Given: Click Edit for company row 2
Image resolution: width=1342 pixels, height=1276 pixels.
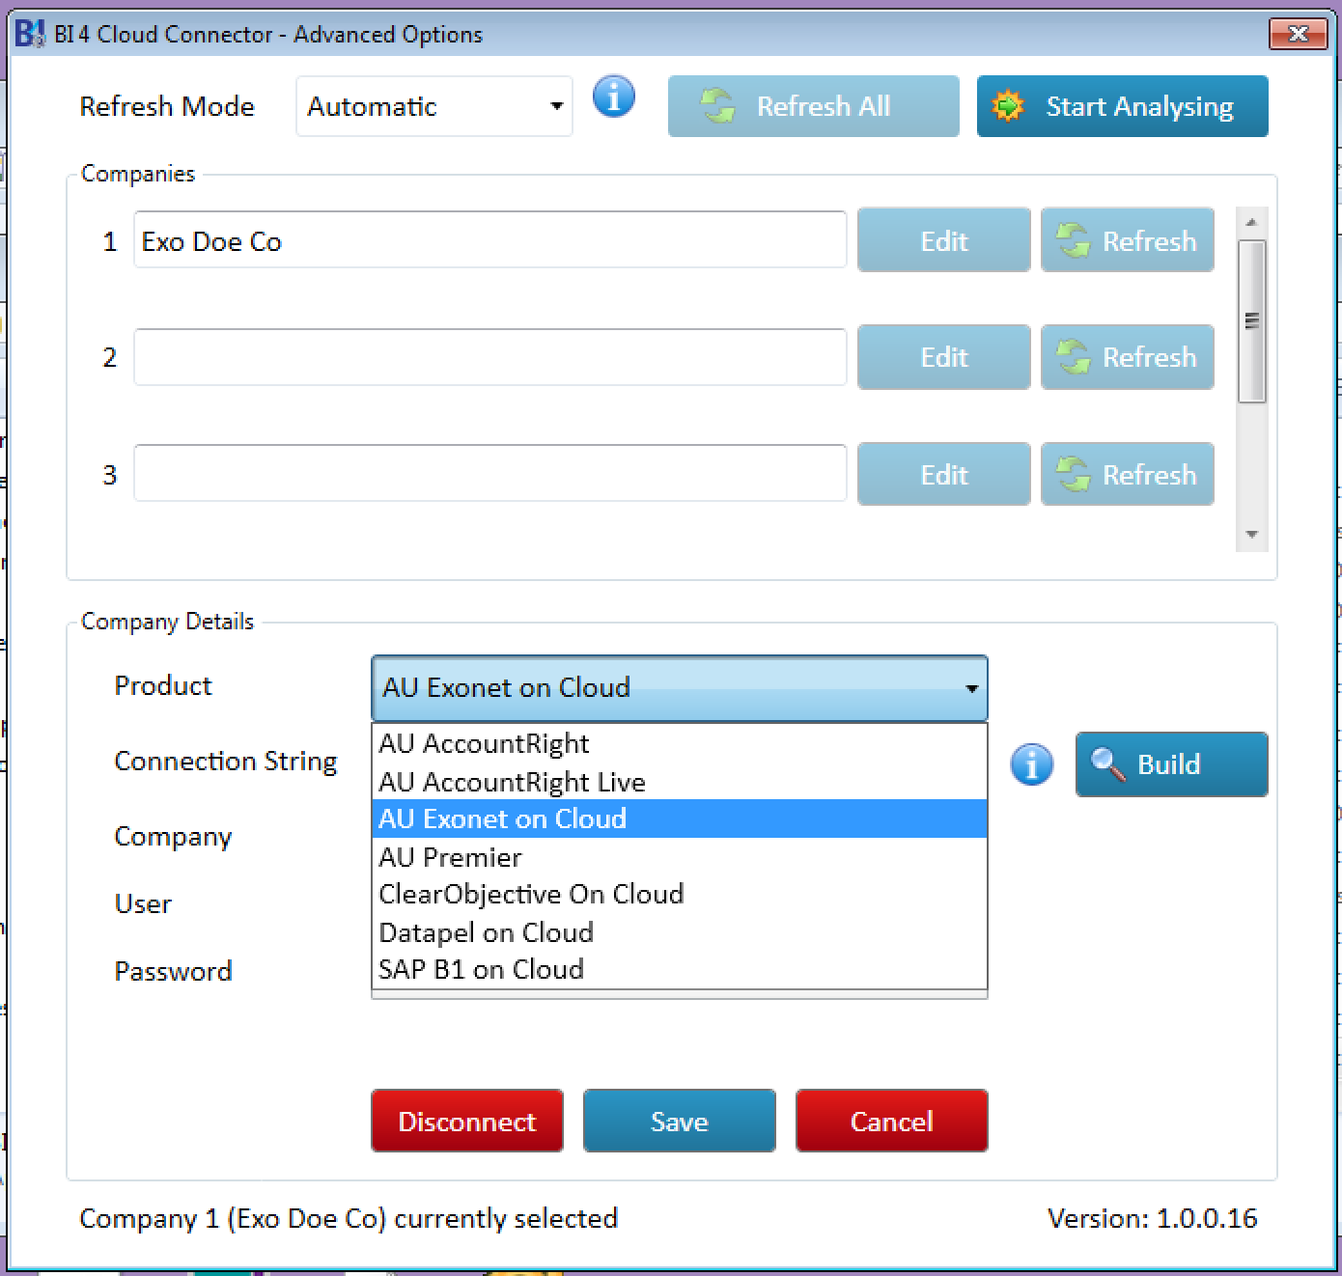Looking at the screenshot, I should tap(944, 357).
